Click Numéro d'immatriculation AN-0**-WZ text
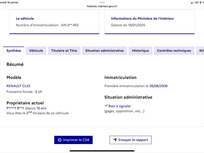The width and height of the screenshot is (204, 153). coord(47,25)
